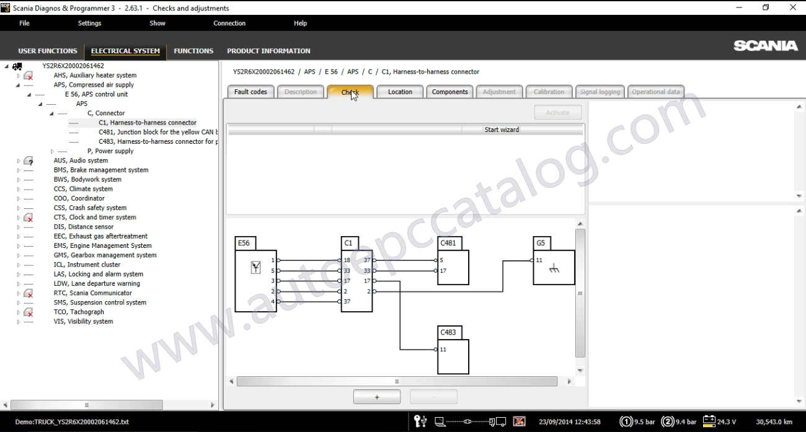Select the PRODUCT INFORMATION section
Screen dimensions: 806x432
[x=268, y=51]
